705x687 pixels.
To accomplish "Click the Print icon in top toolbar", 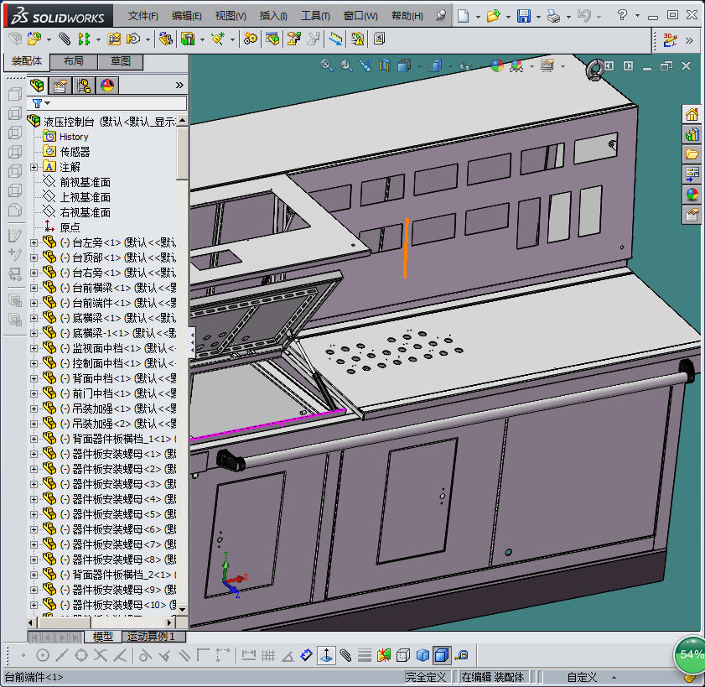I will pos(552,16).
